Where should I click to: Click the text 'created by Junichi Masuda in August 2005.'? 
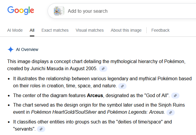point(52,69)
